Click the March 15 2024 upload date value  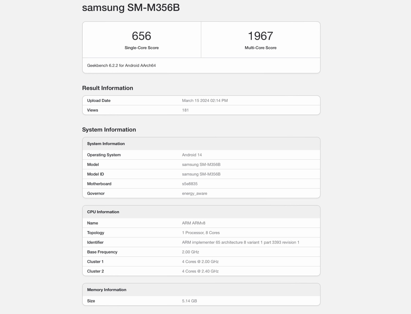pyautogui.click(x=205, y=100)
